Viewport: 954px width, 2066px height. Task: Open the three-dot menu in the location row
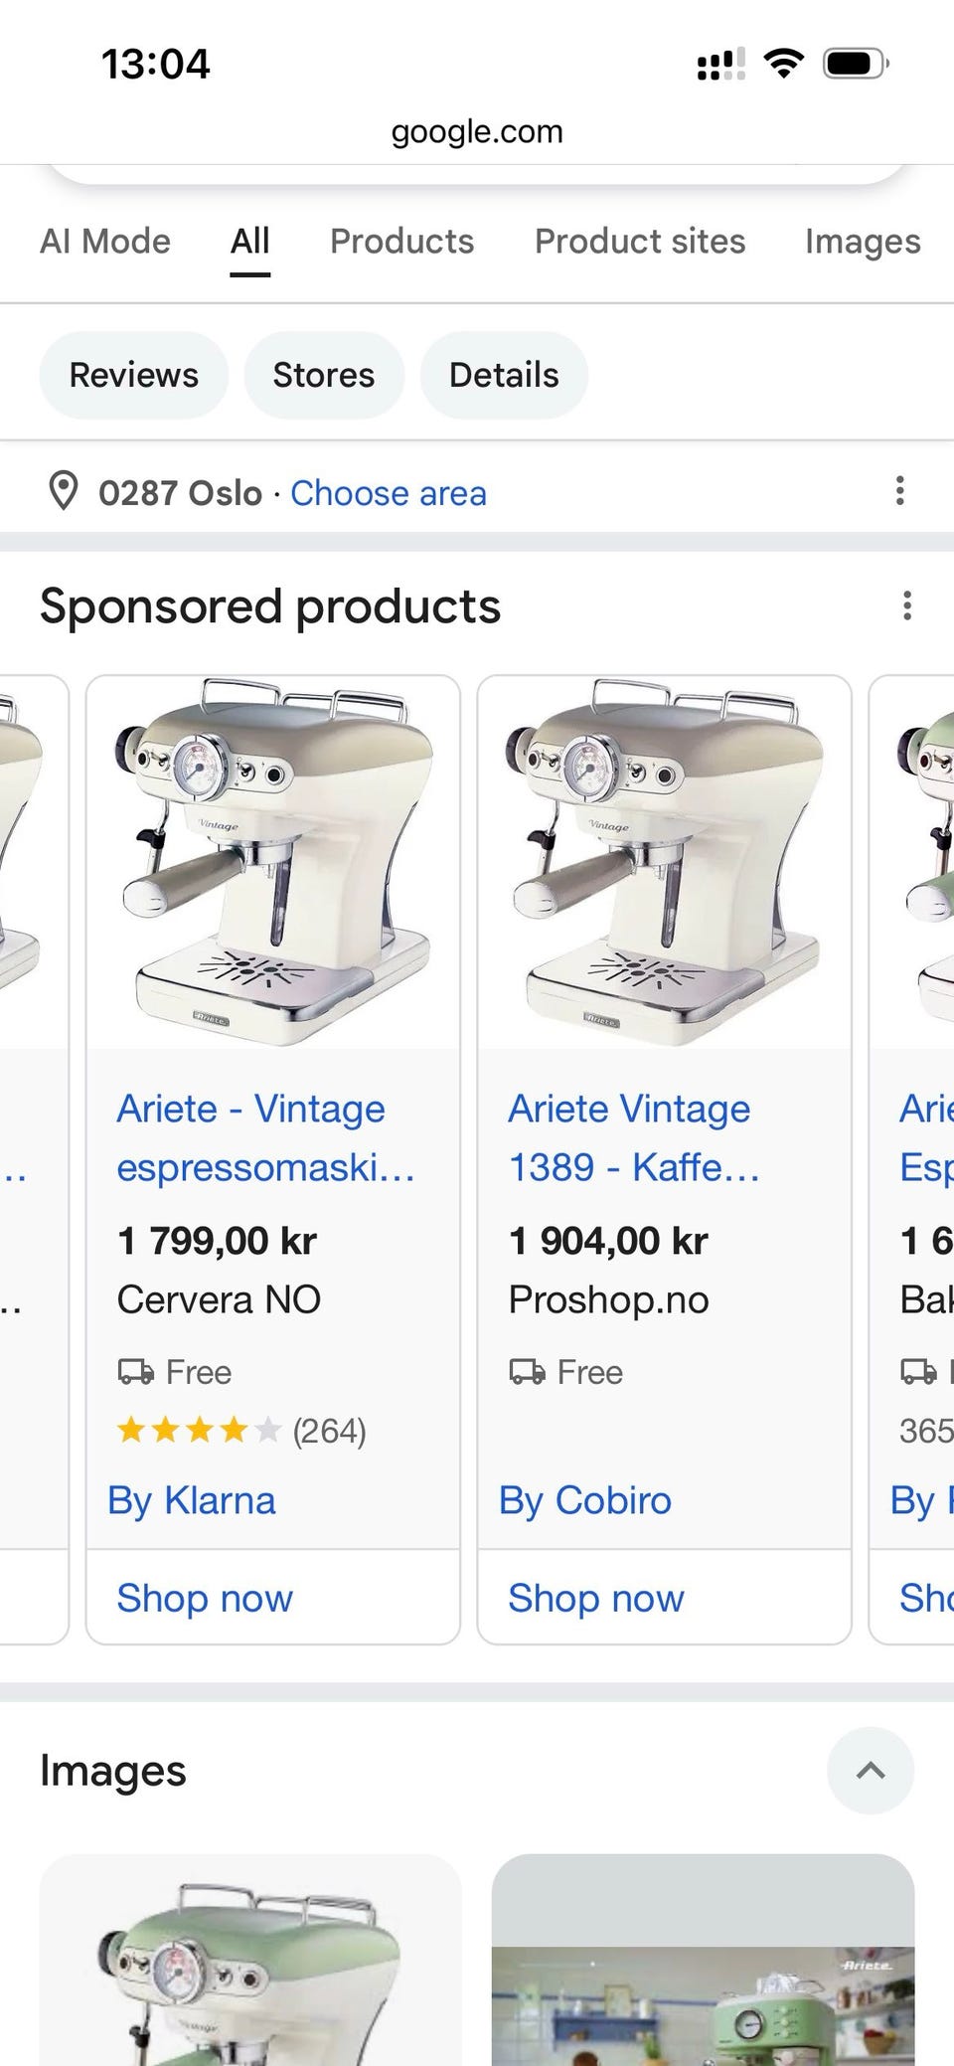pos(900,491)
